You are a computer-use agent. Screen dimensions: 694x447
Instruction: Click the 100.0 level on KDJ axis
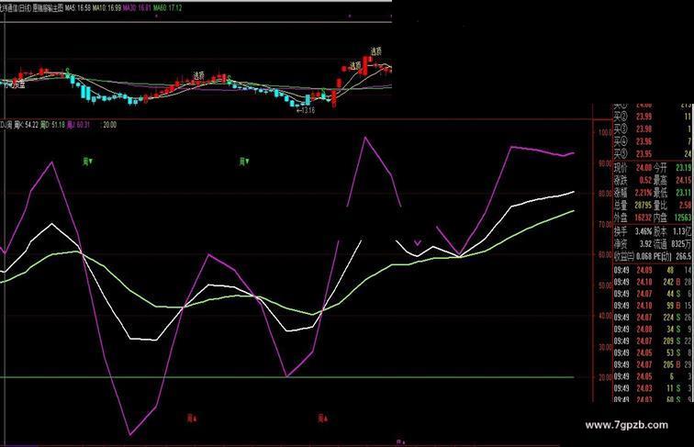click(605, 133)
